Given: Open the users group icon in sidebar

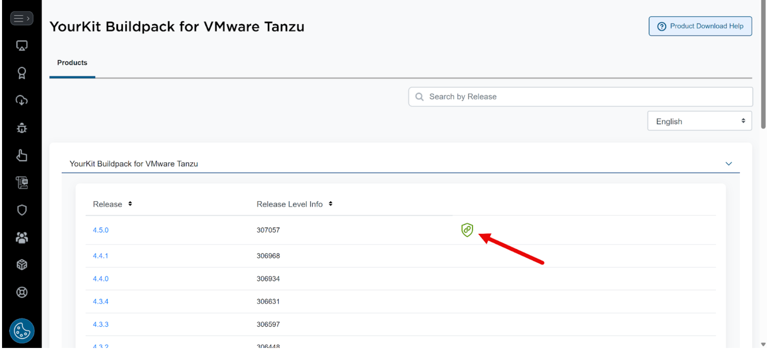Looking at the screenshot, I should (22, 238).
